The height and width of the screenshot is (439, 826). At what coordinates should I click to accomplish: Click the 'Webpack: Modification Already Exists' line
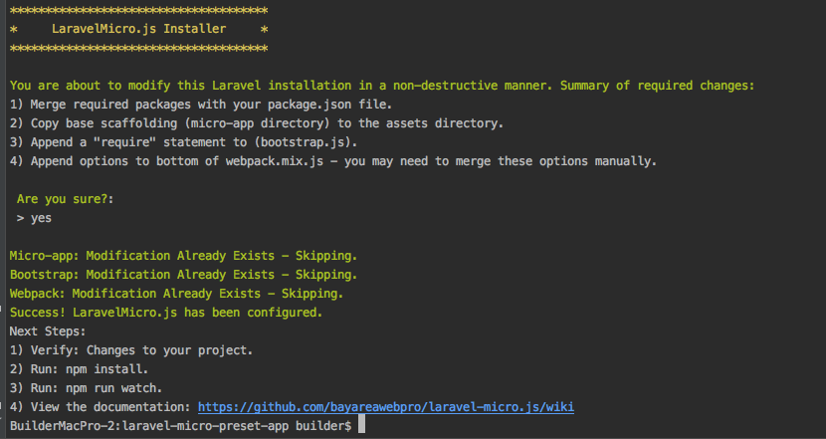point(176,294)
